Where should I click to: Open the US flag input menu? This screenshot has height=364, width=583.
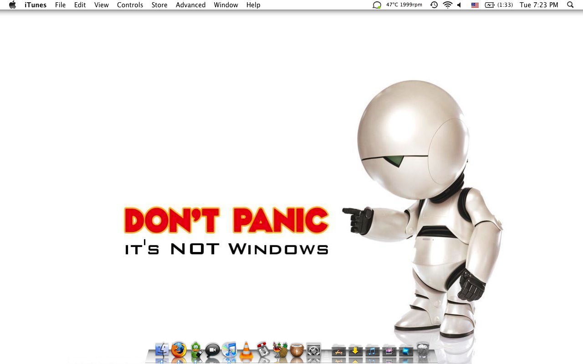[x=475, y=5]
